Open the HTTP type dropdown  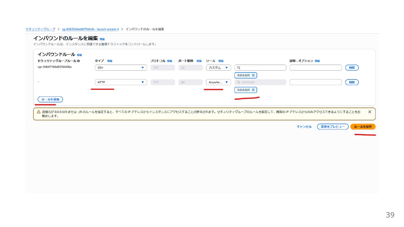(x=121, y=82)
